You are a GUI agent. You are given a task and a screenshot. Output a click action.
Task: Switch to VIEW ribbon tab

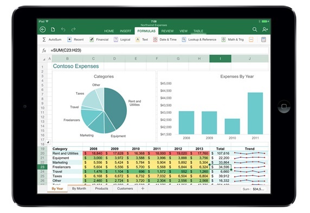pyautogui.click(x=183, y=31)
